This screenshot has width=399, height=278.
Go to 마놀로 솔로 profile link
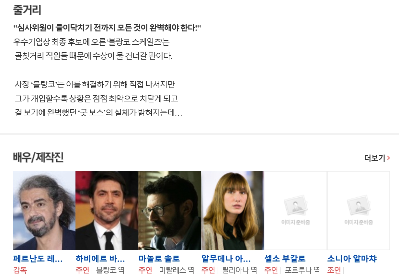[x=159, y=259]
